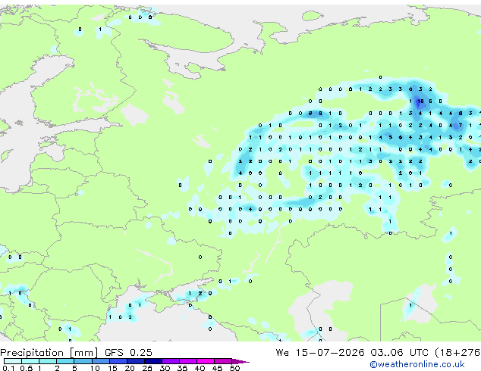Click the 2–5 mm legend color swatch
Screen dimensions: 481x371
pos(65,361)
